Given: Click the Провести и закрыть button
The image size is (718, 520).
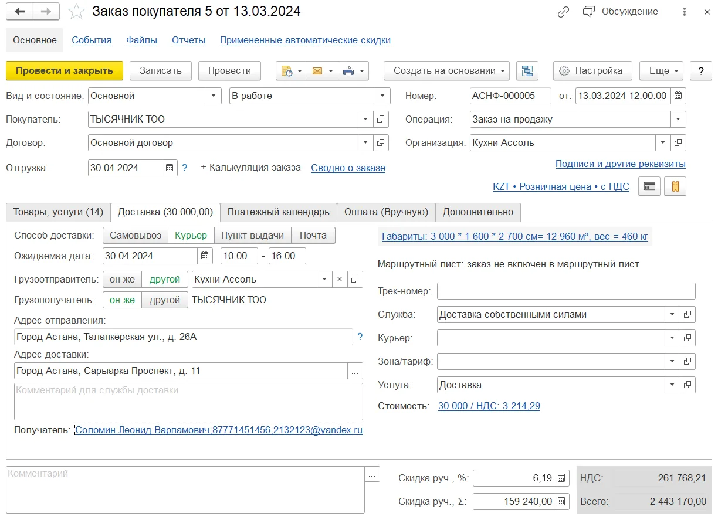Looking at the screenshot, I should click(x=65, y=71).
